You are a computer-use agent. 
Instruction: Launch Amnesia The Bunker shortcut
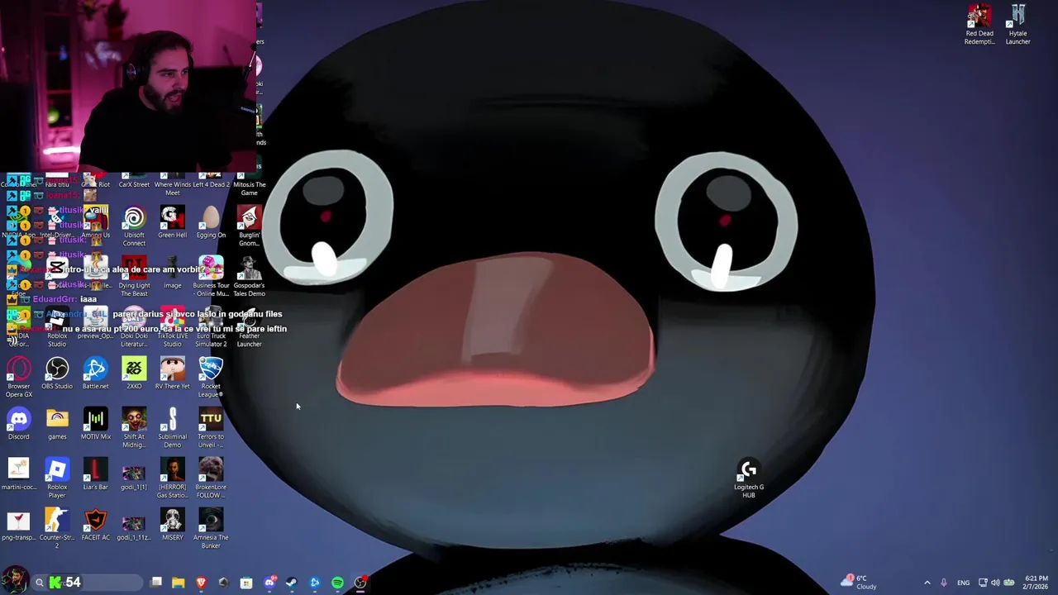(211, 529)
